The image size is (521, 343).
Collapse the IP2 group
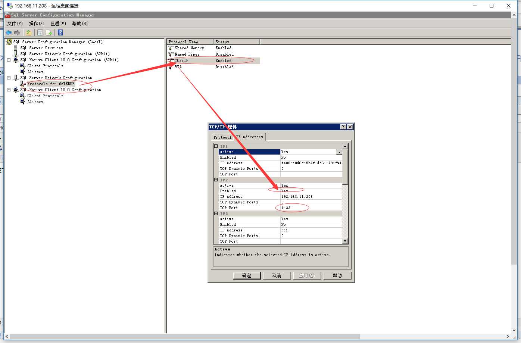click(x=216, y=180)
